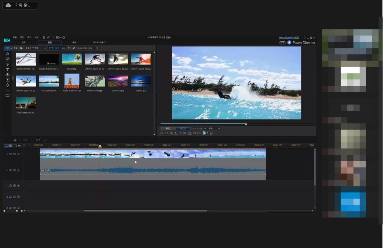The height and width of the screenshot is (248, 383).
Task: Click the puzzle-piece plug-ins icon
Action: tap(21, 48)
